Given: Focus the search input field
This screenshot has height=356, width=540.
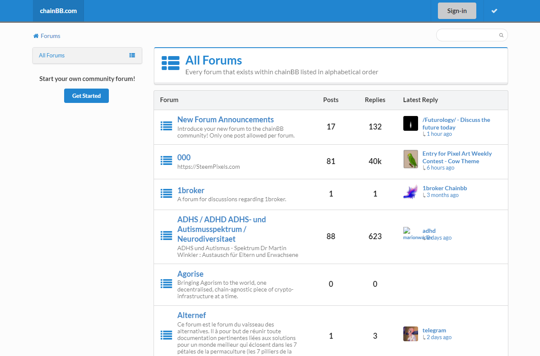Looking at the screenshot, I should pyautogui.click(x=472, y=35).
